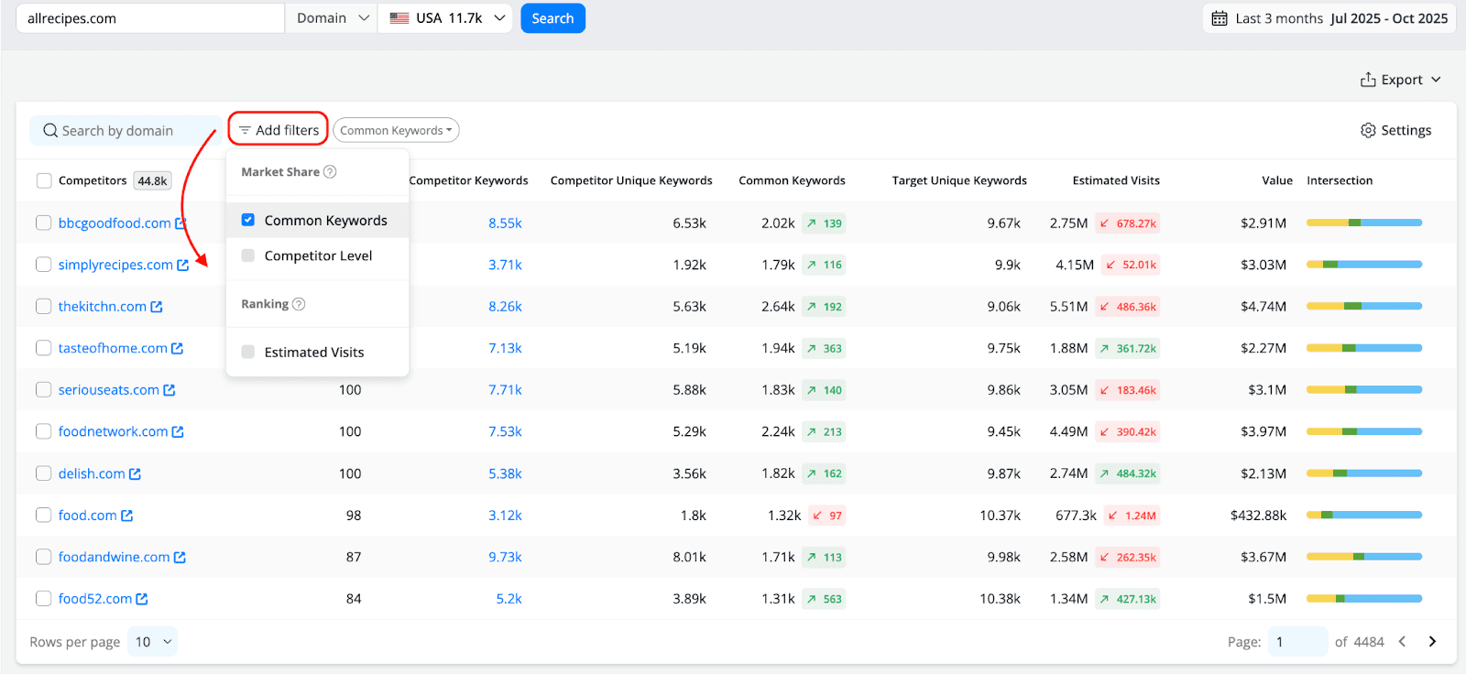Open the Rows per page dropdown
Viewport: 1466px width, 674px height.
[x=152, y=642]
